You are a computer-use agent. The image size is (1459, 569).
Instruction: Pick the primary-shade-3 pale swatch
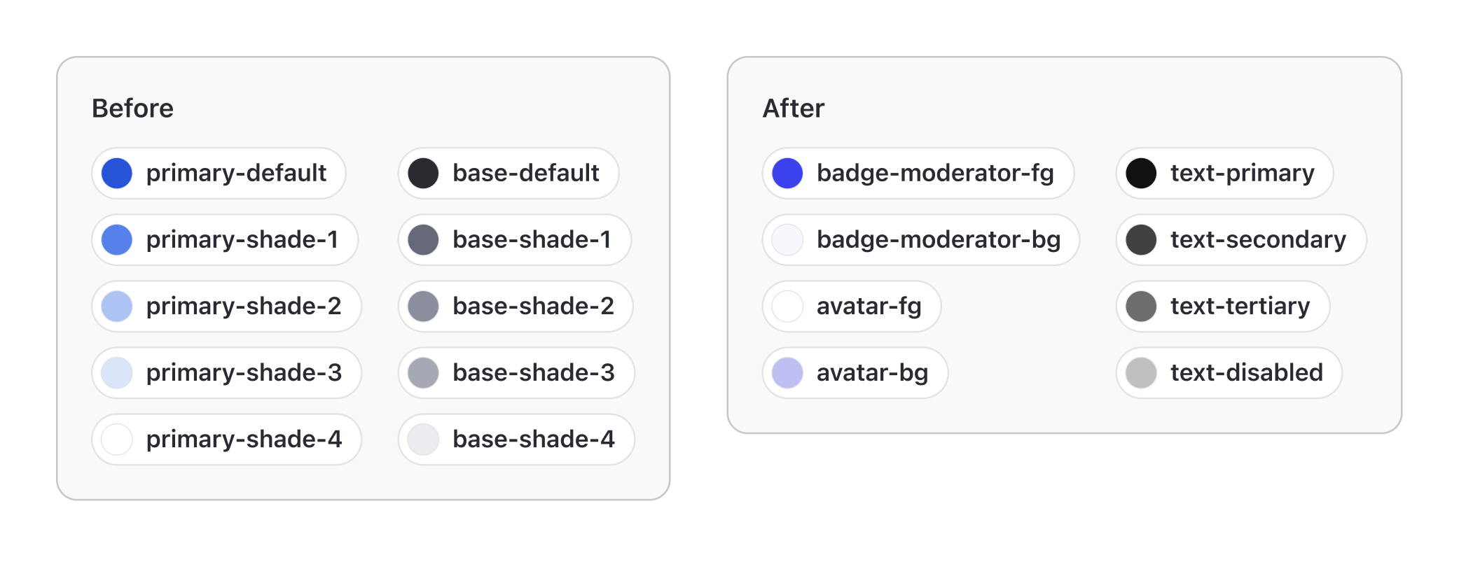(x=117, y=373)
